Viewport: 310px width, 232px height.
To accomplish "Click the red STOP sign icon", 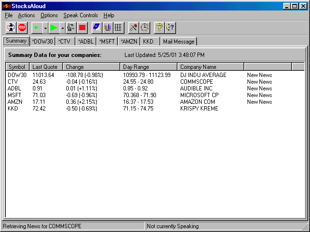I will click(22, 27).
